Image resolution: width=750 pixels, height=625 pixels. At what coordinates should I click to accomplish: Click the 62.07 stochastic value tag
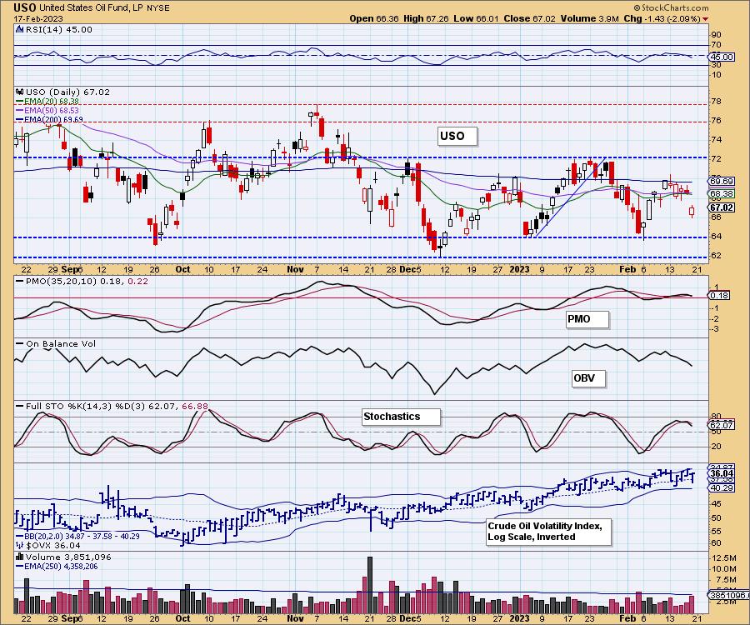(722, 425)
